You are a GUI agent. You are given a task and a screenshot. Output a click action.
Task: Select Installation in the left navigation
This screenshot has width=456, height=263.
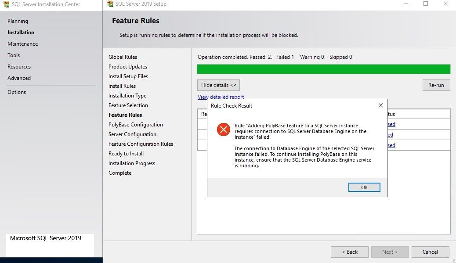21,32
